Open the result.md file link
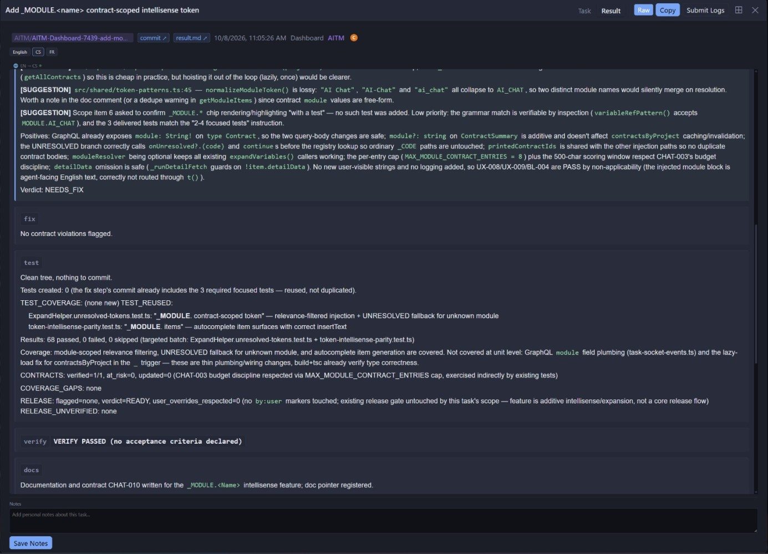The width and height of the screenshot is (768, 554). [x=191, y=38]
